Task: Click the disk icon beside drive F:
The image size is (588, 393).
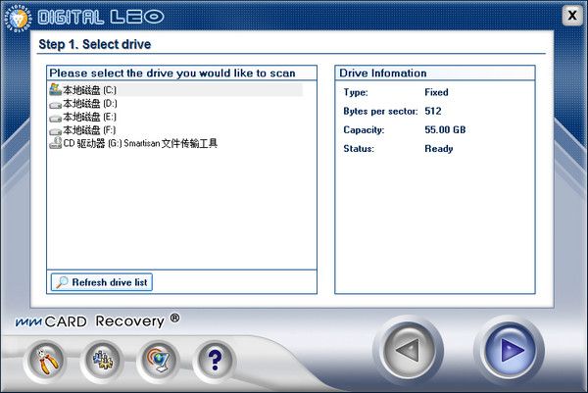Action: click(x=56, y=131)
